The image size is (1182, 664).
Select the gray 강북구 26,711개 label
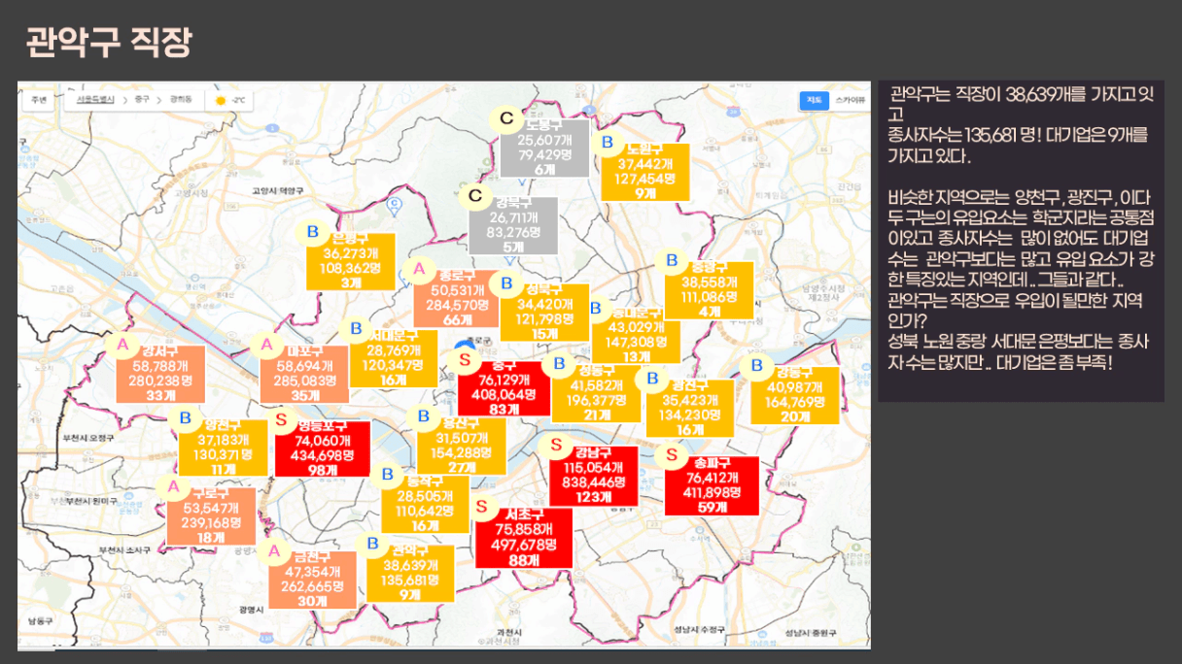(513, 226)
